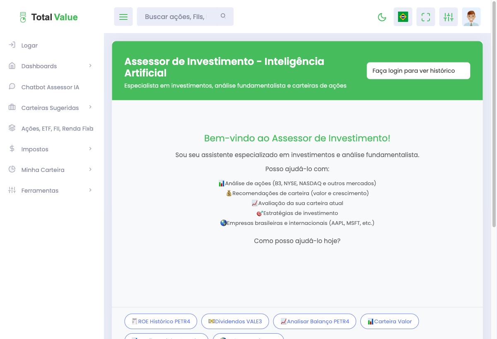Click the Total Value brand text
The image size is (497, 339).
point(54,17)
